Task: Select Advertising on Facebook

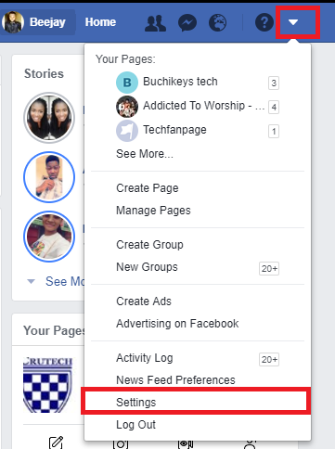Action: pos(177,324)
